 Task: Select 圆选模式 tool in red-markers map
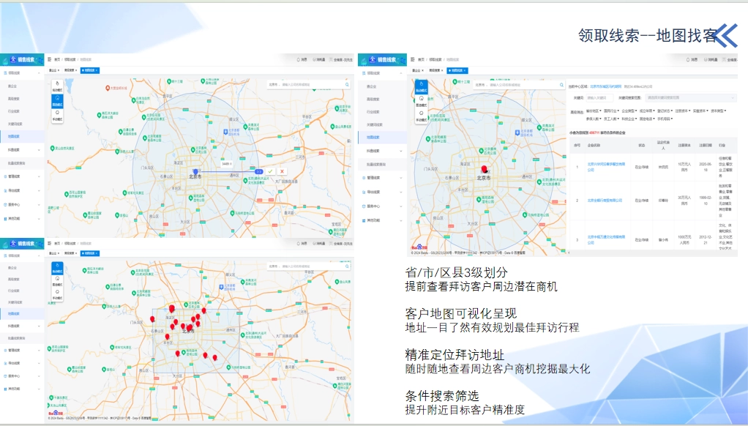tap(57, 281)
